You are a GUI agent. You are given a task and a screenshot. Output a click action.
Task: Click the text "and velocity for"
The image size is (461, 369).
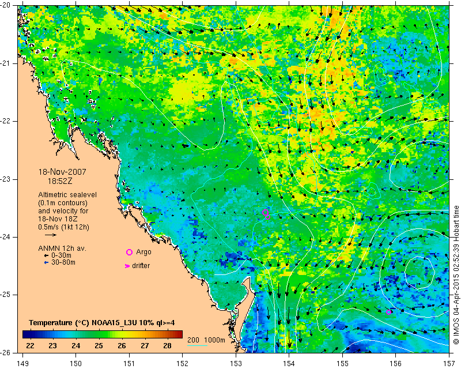click(x=63, y=211)
